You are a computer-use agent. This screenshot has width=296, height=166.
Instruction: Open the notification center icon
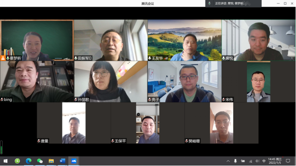point(288,161)
